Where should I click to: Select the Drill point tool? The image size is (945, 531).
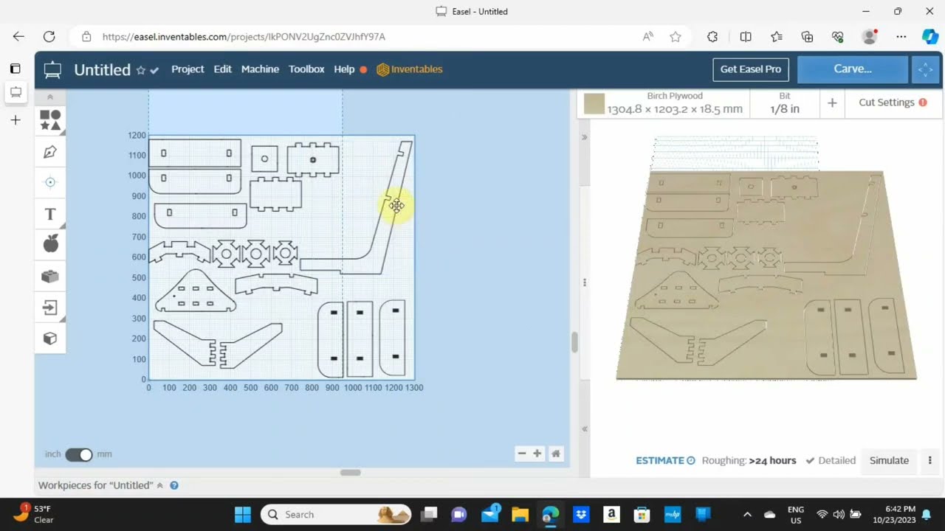click(x=50, y=182)
